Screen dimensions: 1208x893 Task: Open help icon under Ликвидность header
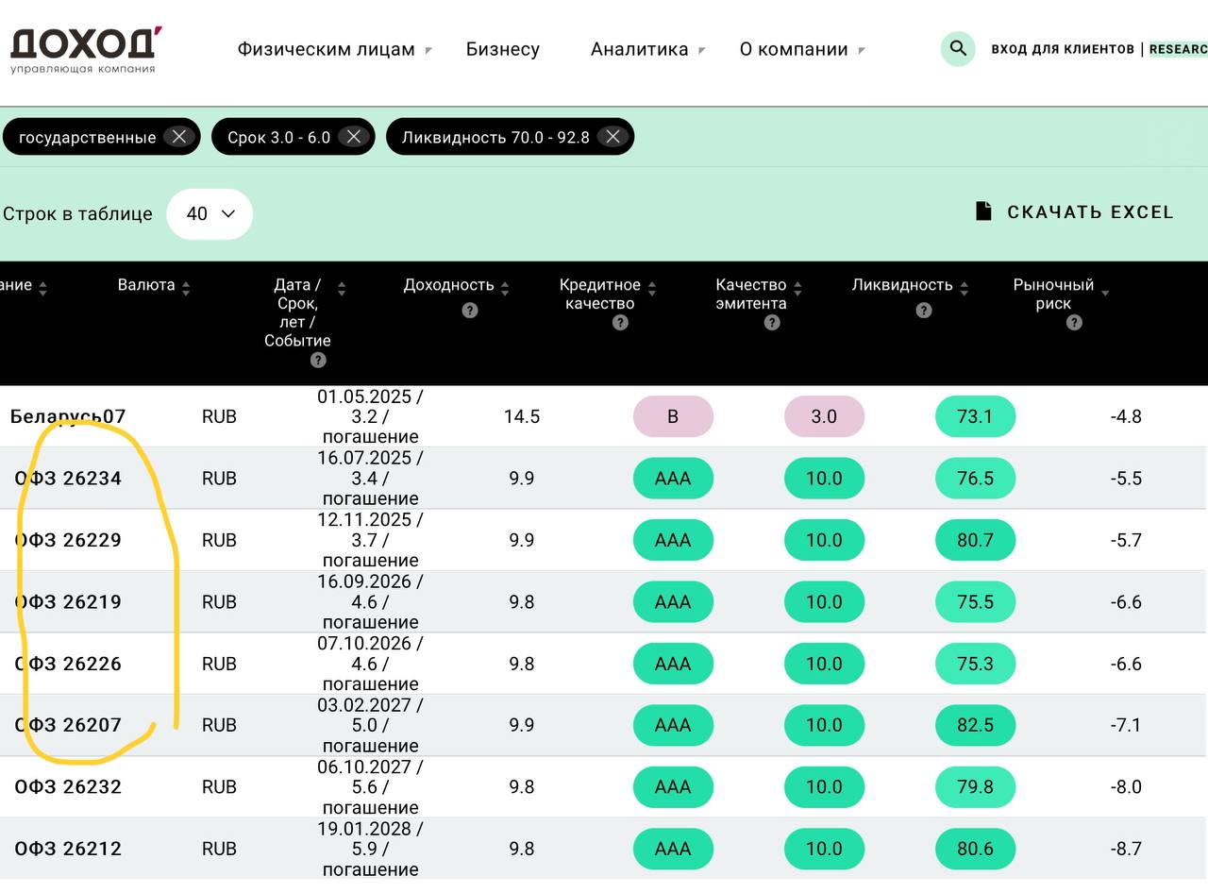(924, 311)
